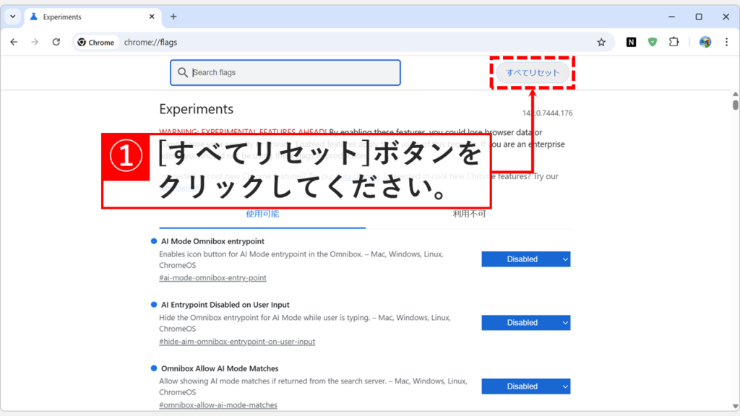The width and height of the screenshot is (740, 416).
Task: Click the すべてリセット button
Action: pyautogui.click(x=533, y=72)
